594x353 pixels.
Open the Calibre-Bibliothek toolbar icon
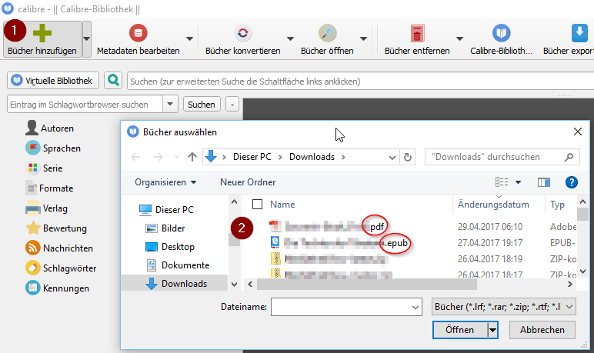[501, 33]
